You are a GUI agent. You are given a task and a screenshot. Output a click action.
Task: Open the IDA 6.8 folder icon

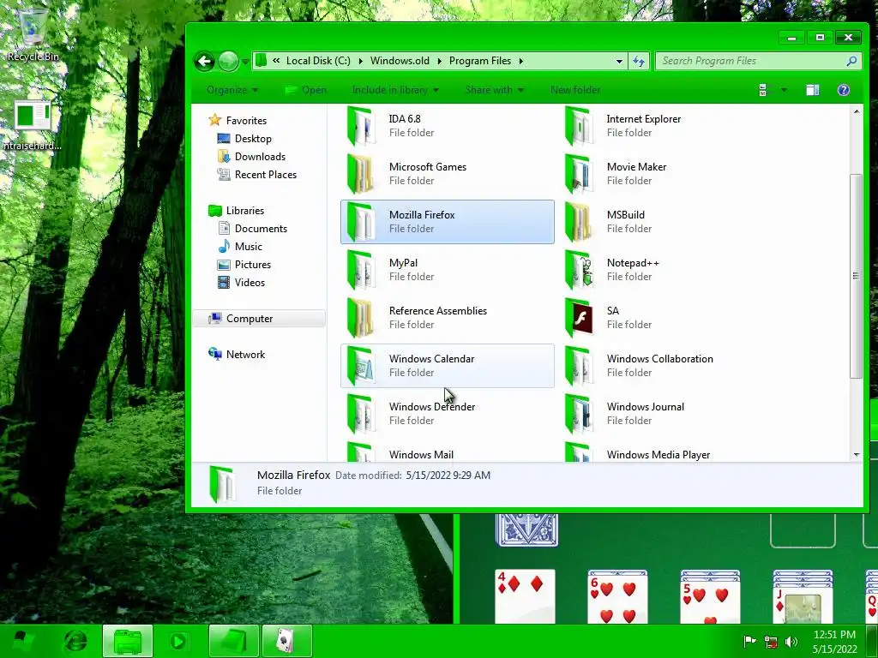click(361, 126)
